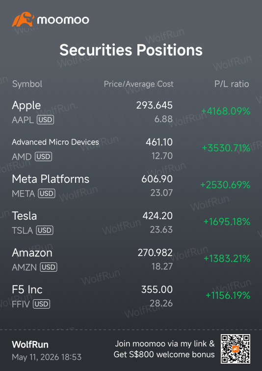Click the USD badge next to META

(x=47, y=194)
